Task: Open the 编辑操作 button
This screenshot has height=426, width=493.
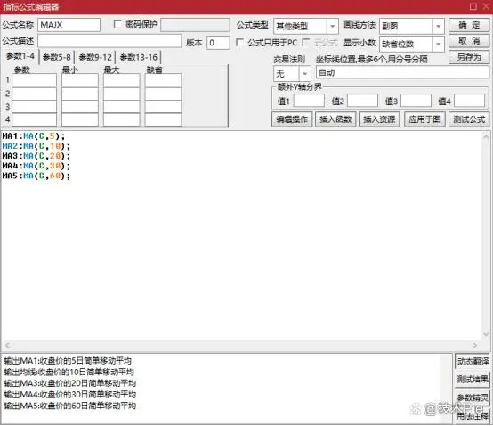Action: click(292, 119)
